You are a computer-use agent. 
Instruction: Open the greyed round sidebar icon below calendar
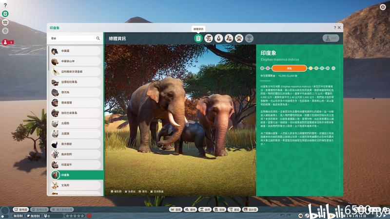[x=5, y=31]
